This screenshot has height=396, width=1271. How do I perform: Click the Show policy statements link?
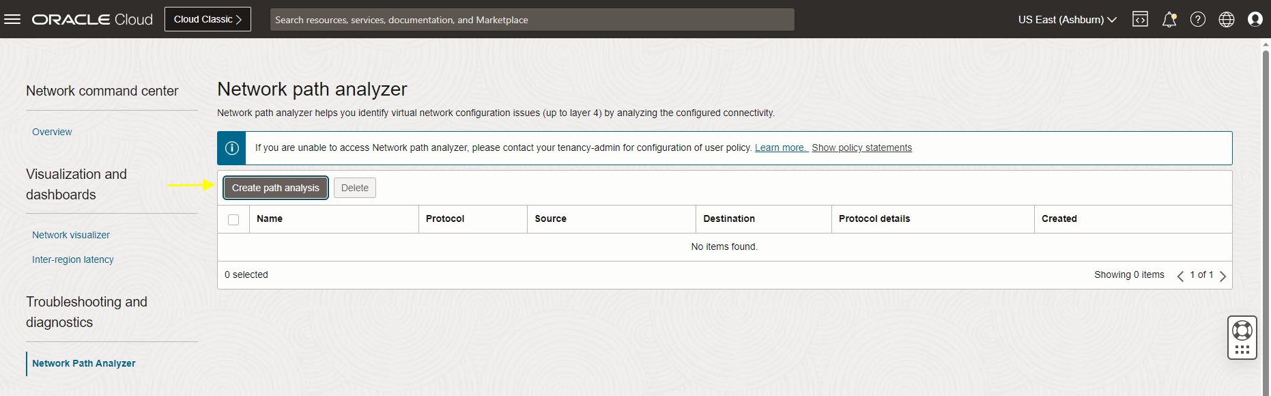(x=861, y=147)
